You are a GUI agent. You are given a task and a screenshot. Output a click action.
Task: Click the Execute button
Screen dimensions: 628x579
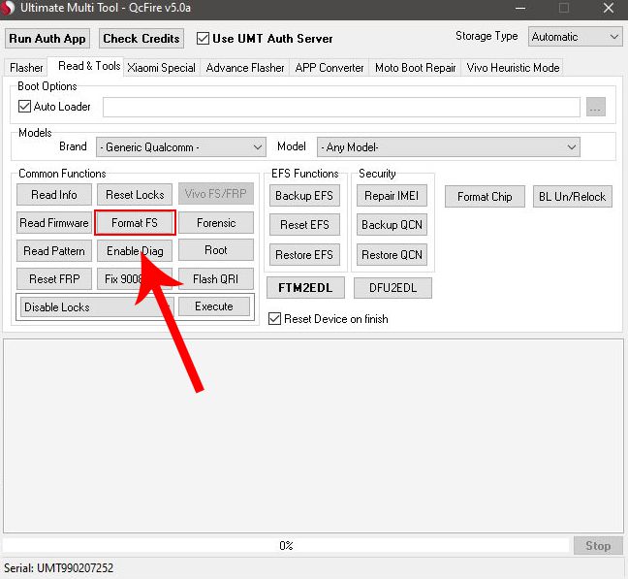[x=214, y=306]
